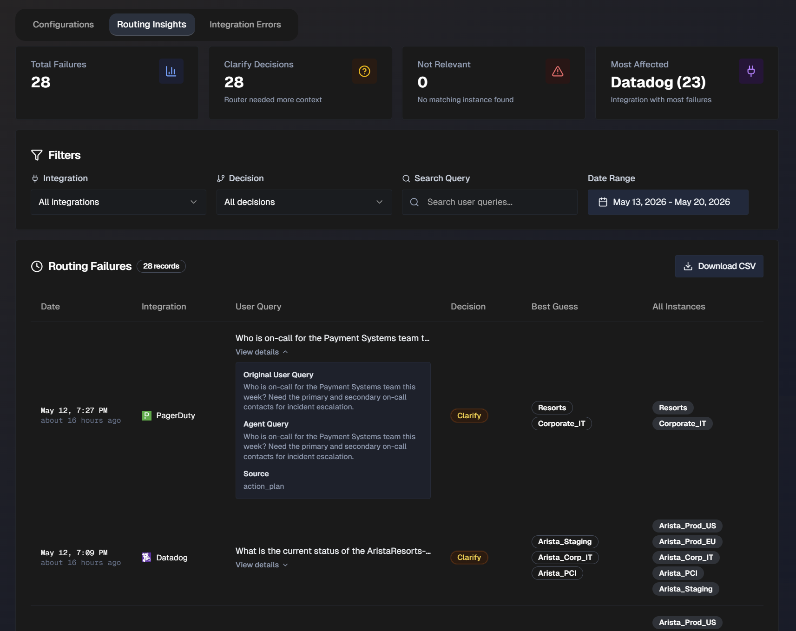
Task: Click the May 12, 7:27 PM timestamp
Action: coord(74,411)
